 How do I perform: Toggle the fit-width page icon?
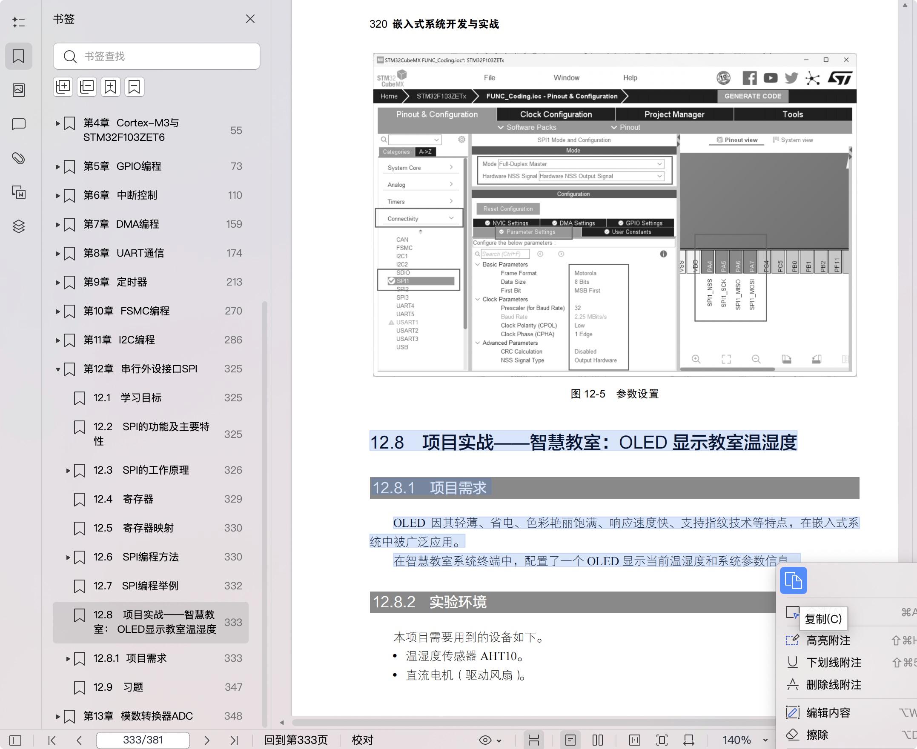(534, 740)
